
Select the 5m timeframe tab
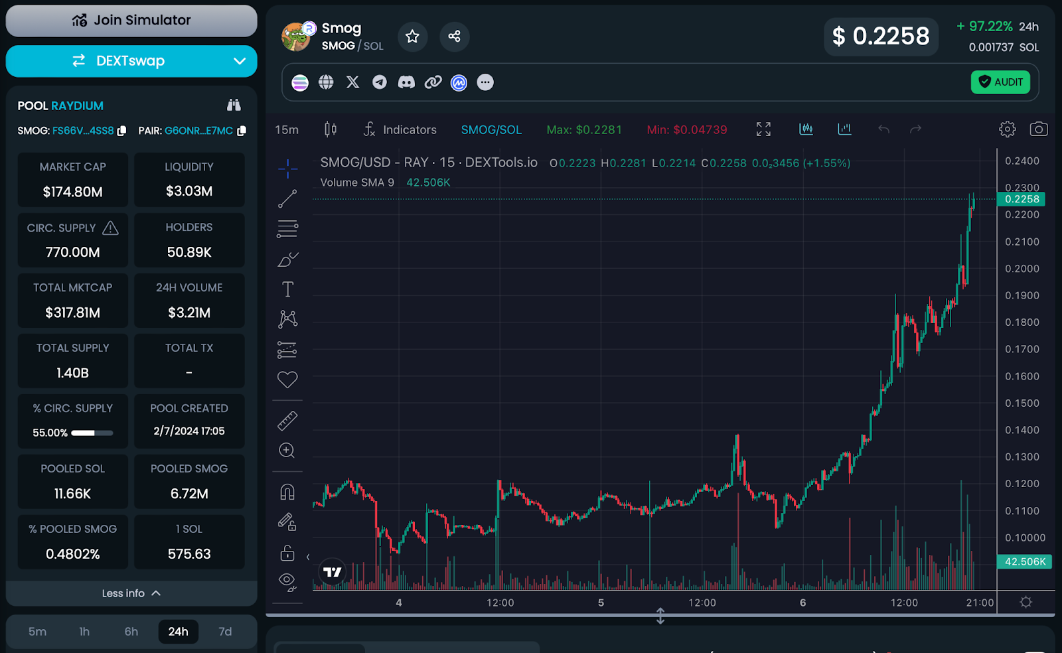click(x=37, y=631)
